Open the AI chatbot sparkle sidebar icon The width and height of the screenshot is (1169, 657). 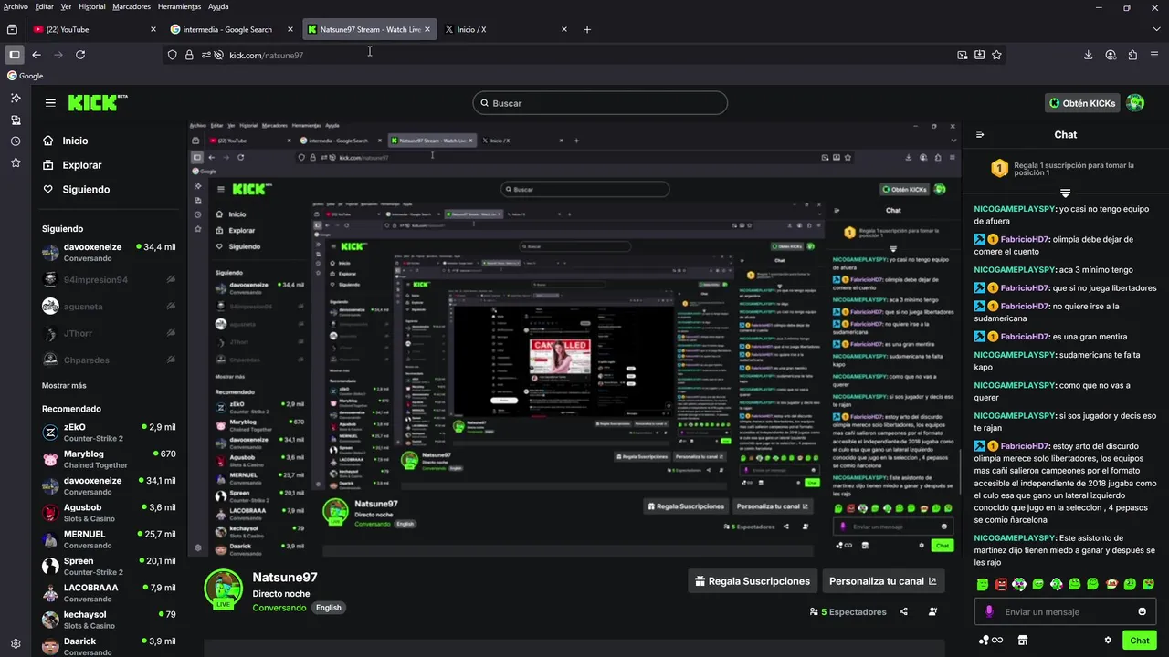16,98
